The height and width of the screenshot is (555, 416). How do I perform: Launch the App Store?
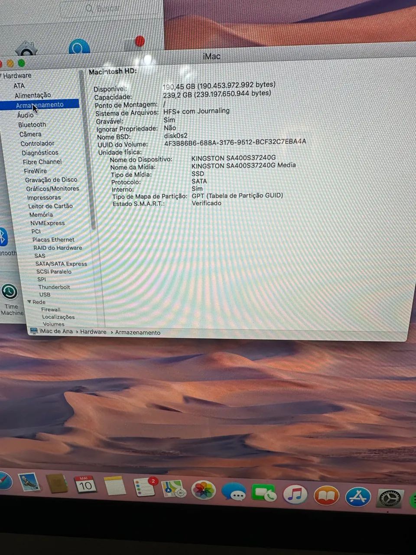[358, 498]
